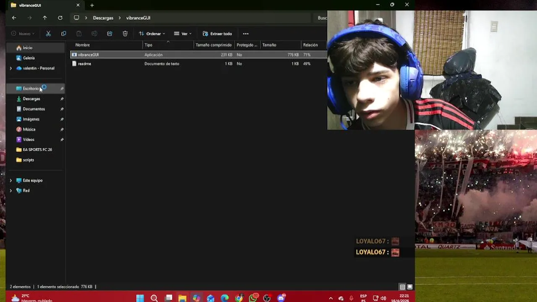Expand the Este equipo node
This screenshot has width=537, height=302.
coord(11,180)
